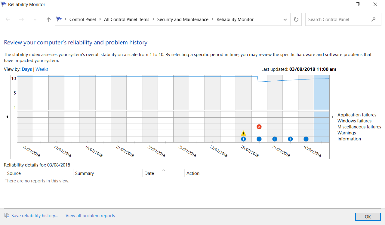The height and width of the screenshot is (225, 385).
Task: Refresh the Reliability Monitor address bar
Action: pos(296,19)
